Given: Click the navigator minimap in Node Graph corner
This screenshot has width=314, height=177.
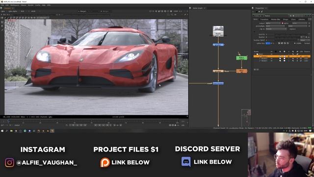Looking at the screenshot, I should click(x=246, y=118).
